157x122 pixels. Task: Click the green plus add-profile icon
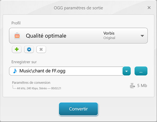pos(17,49)
